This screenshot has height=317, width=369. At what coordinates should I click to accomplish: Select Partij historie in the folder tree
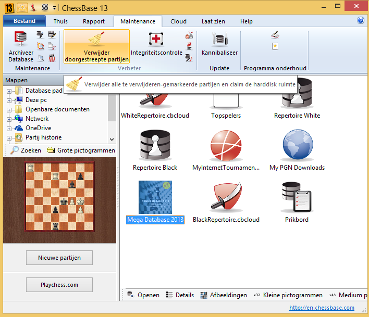pos(44,137)
